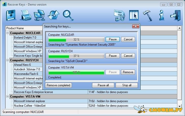Open the column chooser icon with cursor
Screen dimensions: 185x116
[134, 15]
